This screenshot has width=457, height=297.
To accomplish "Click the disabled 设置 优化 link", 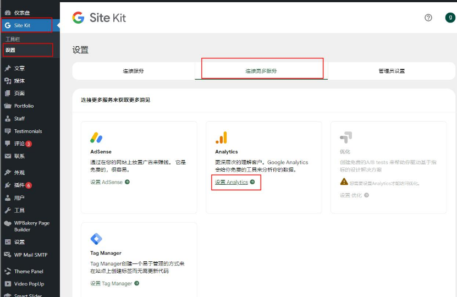I will pyautogui.click(x=354, y=195).
